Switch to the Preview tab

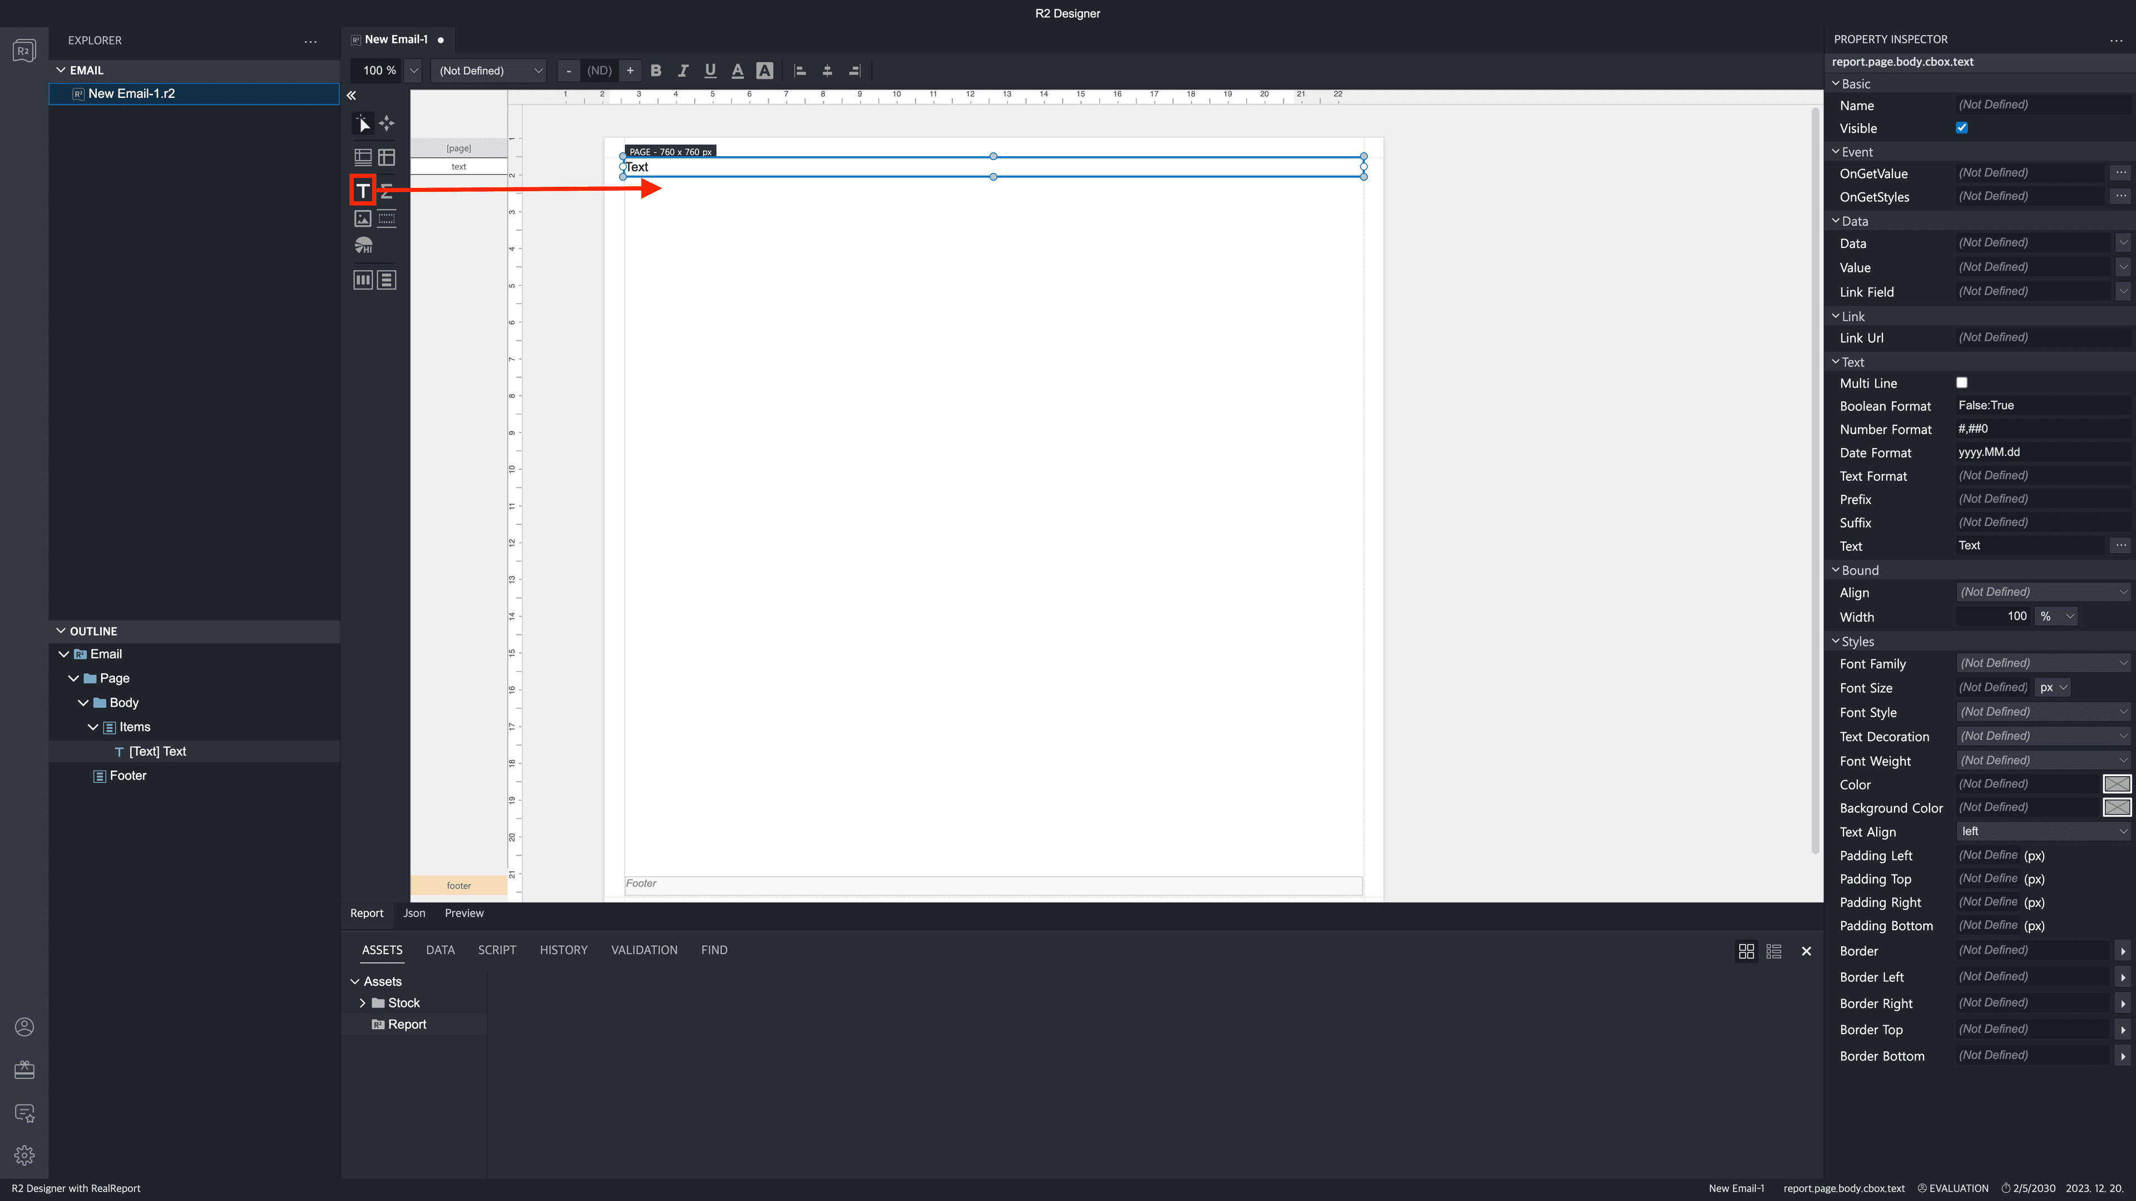click(x=463, y=912)
